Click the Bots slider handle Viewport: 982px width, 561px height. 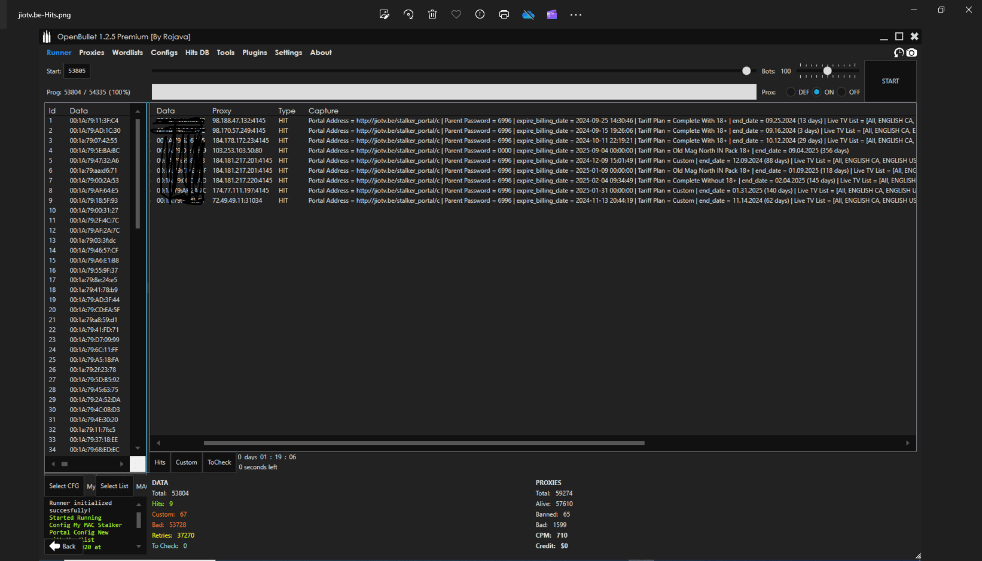pos(828,71)
